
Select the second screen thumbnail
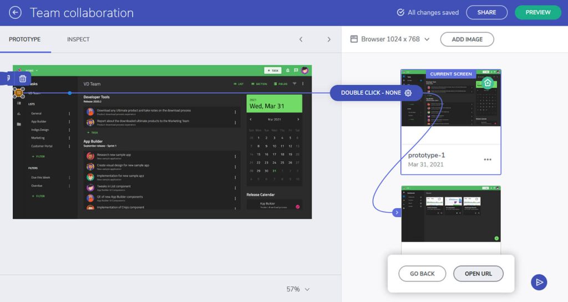[451, 214]
